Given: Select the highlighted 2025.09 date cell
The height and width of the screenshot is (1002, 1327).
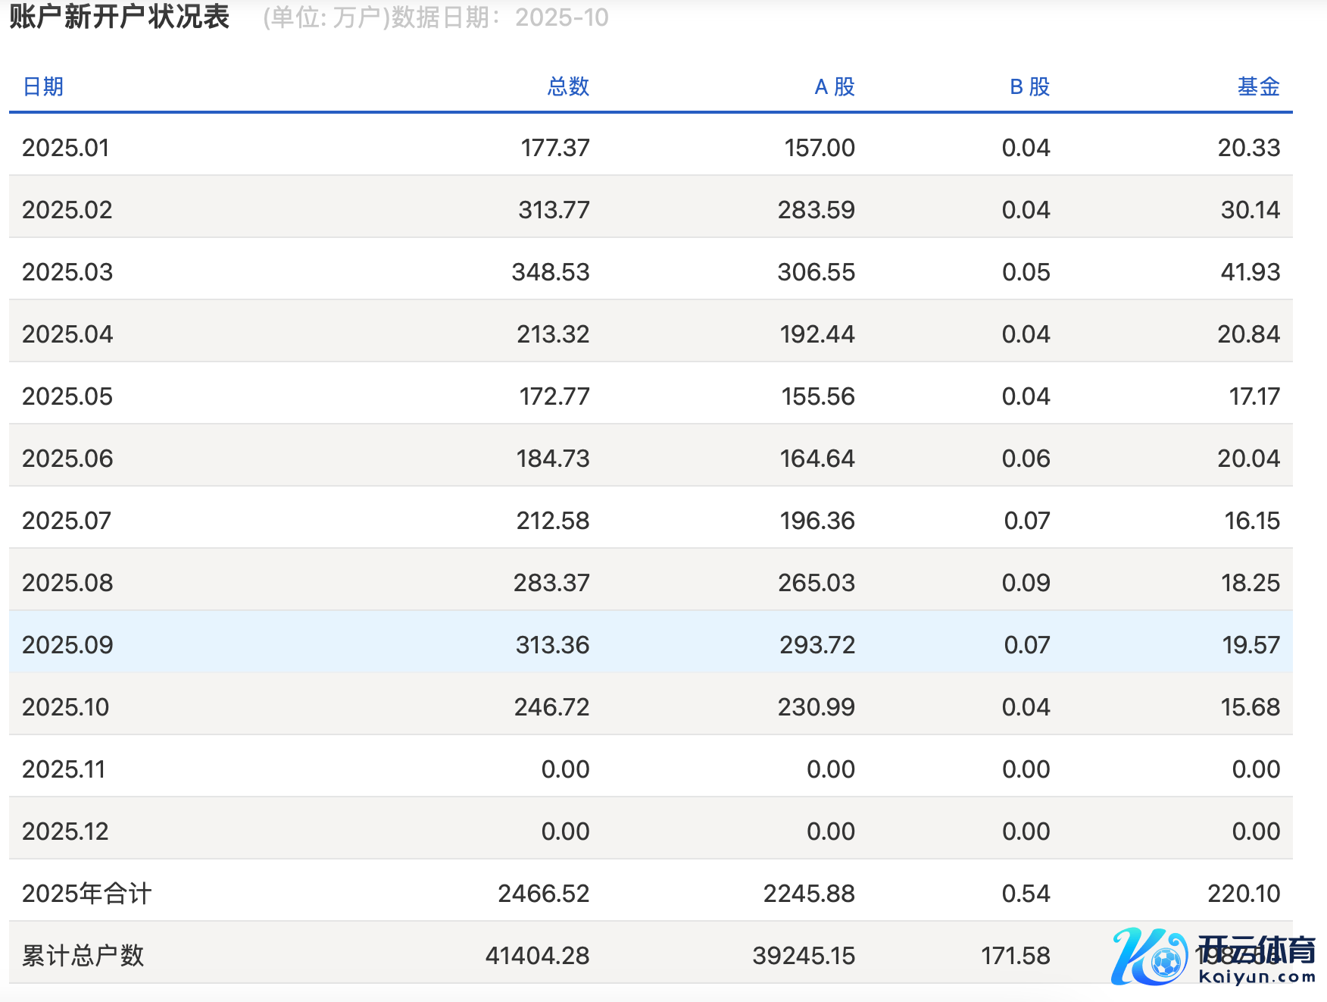Looking at the screenshot, I should coord(67,645).
